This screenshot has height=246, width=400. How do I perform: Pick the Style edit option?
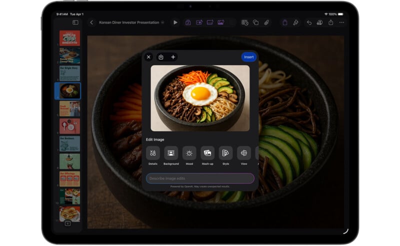[225, 153]
